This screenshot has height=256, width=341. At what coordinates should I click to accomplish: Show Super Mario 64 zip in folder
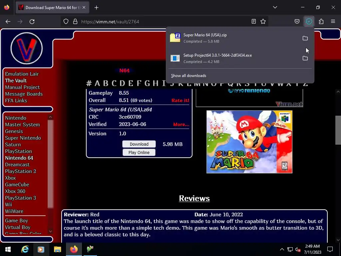305,38
